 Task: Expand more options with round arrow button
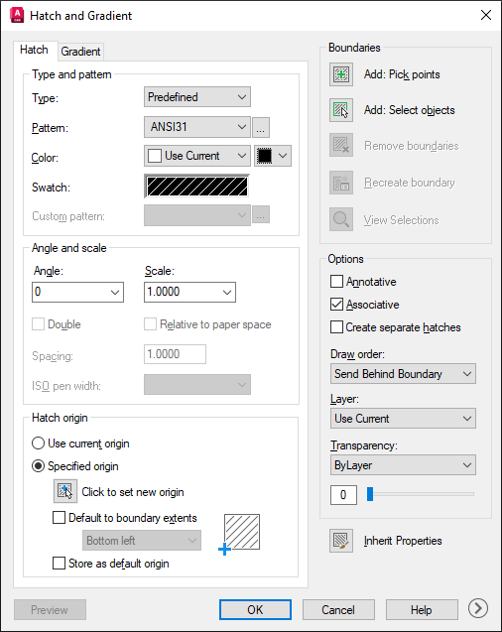478,608
